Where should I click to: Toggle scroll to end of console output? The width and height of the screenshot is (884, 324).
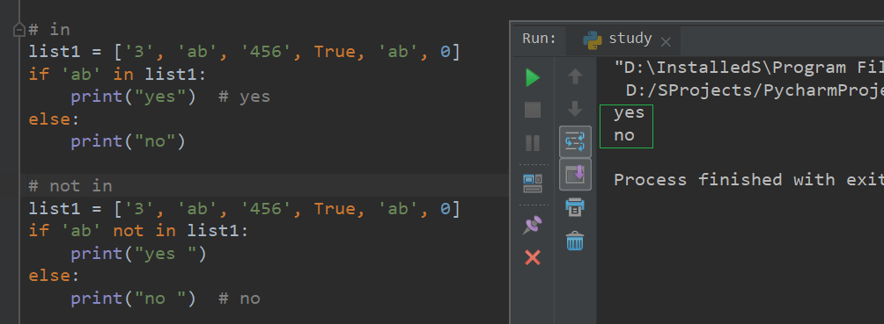tap(575, 175)
